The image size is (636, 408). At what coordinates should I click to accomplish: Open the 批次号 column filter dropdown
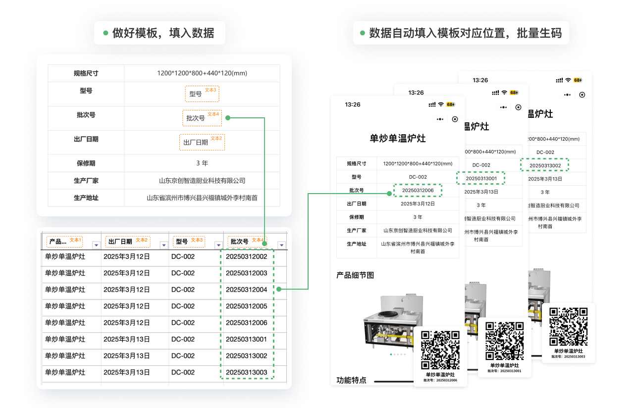click(281, 245)
